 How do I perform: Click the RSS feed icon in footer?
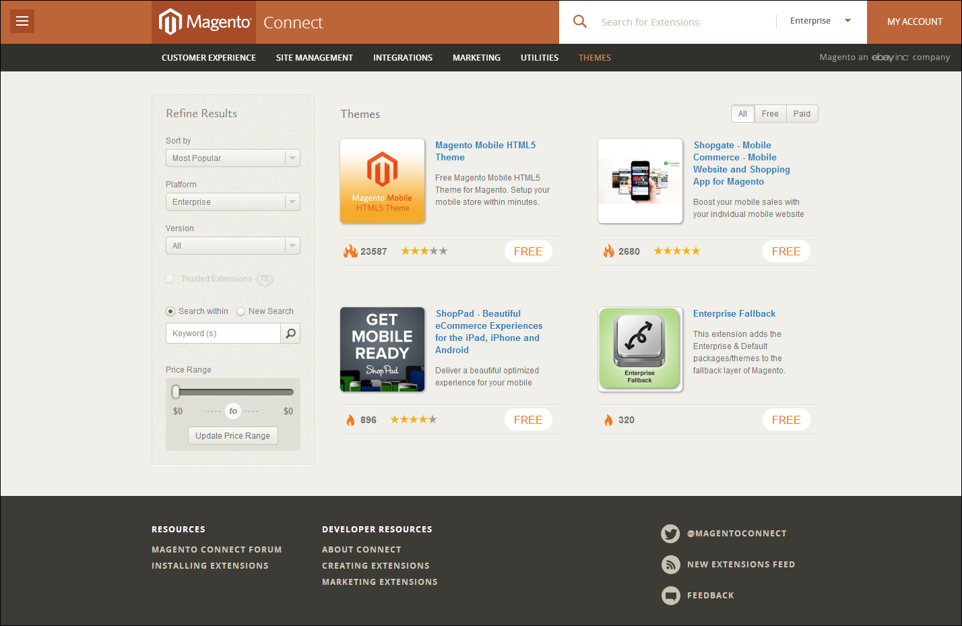[x=670, y=565]
